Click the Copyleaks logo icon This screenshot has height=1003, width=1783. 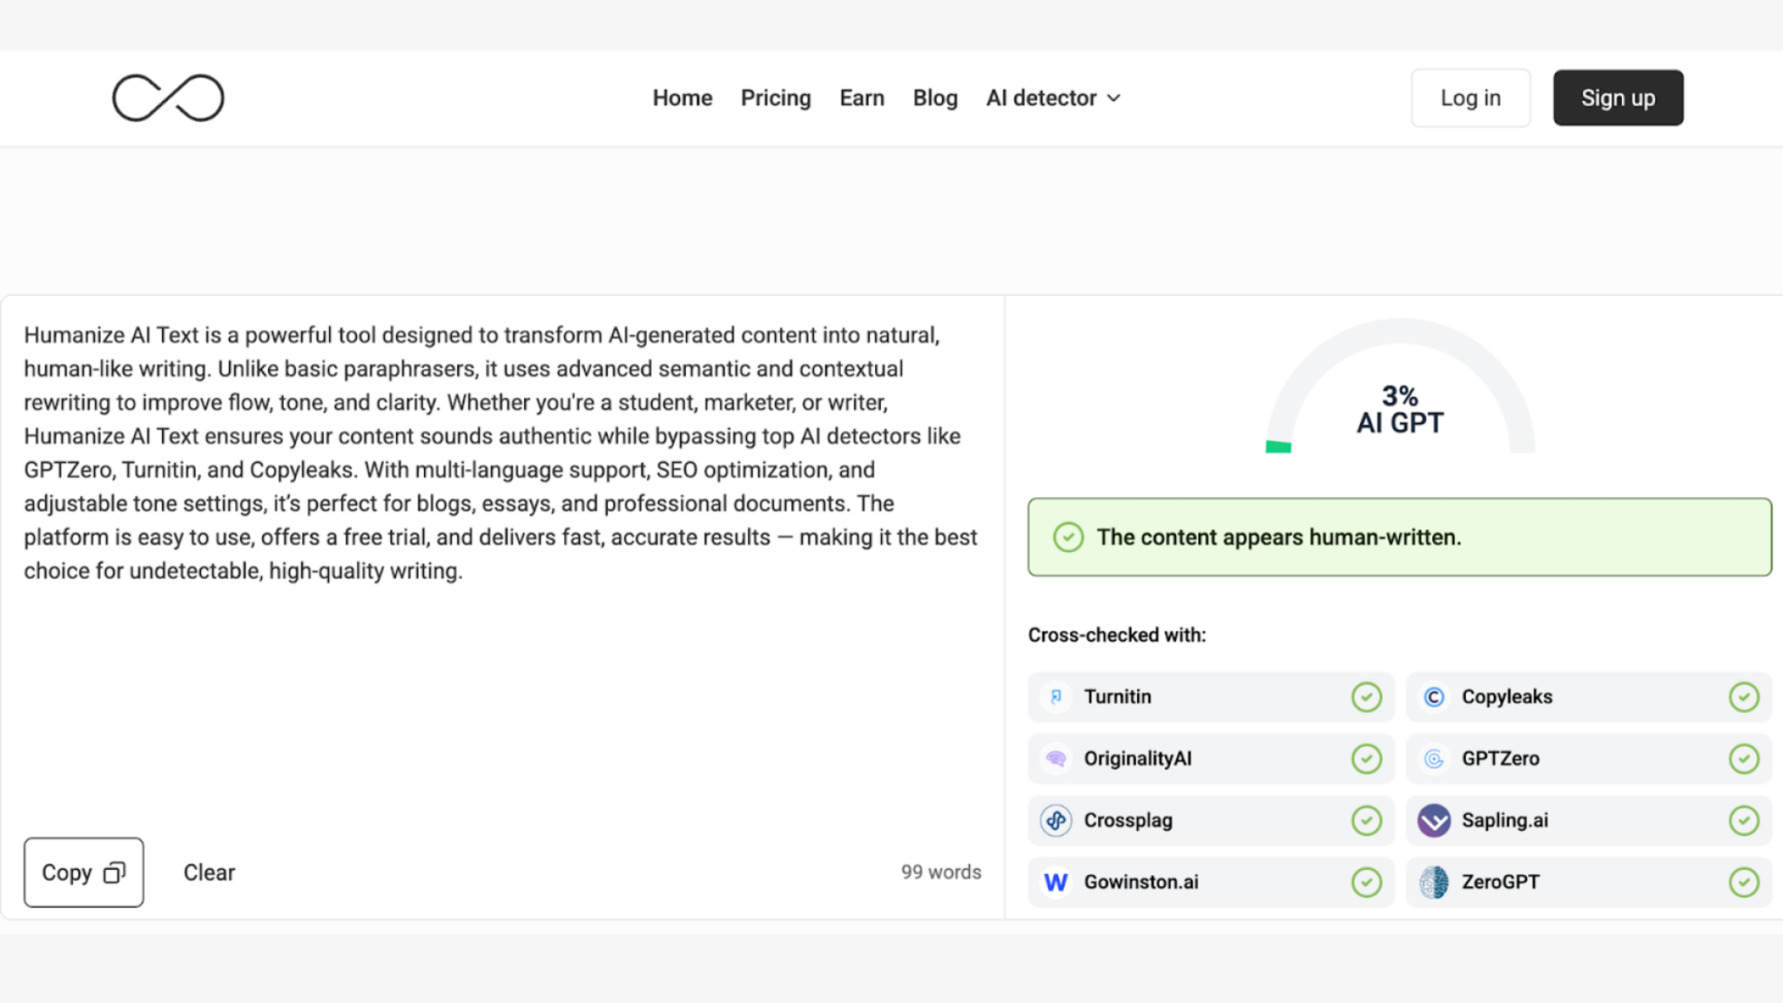pyautogui.click(x=1434, y=697)
